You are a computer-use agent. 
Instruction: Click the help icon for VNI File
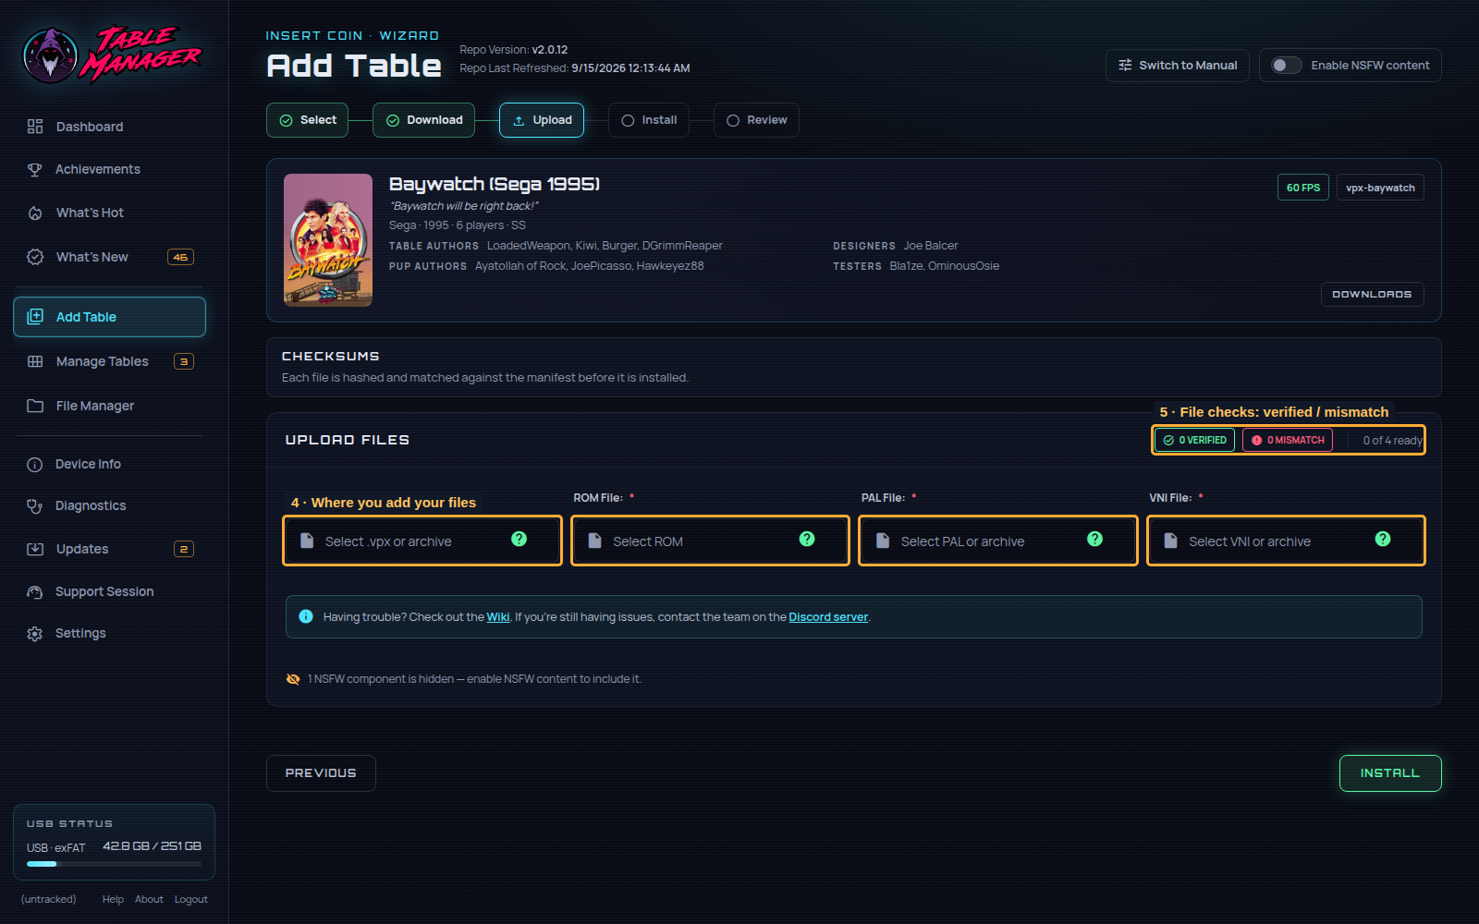1383,539
